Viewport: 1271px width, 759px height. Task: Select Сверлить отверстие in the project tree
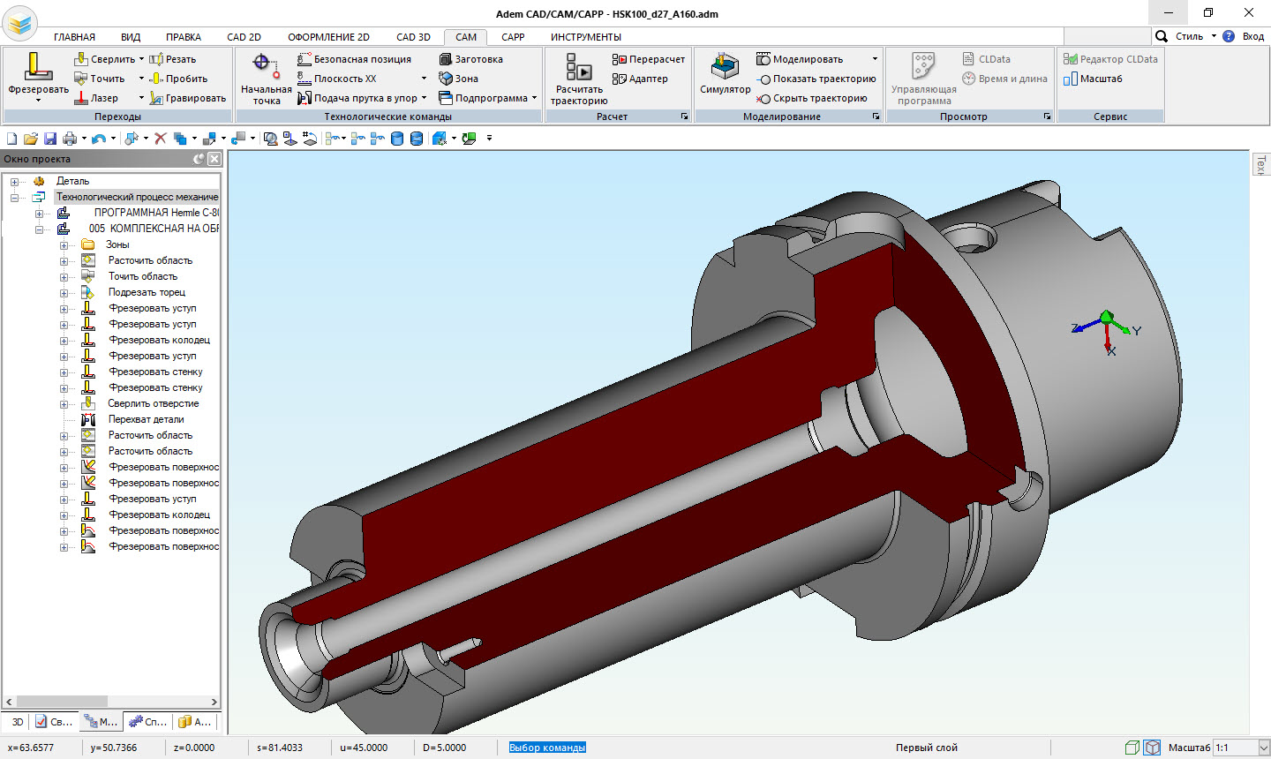[x=154, y=403]
